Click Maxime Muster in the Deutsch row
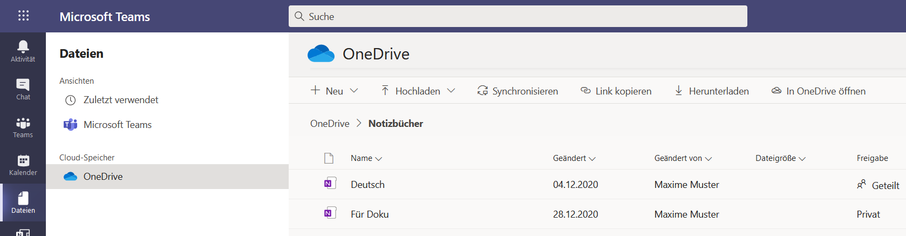Screen dimensions: 906x236 click(686, 185)
